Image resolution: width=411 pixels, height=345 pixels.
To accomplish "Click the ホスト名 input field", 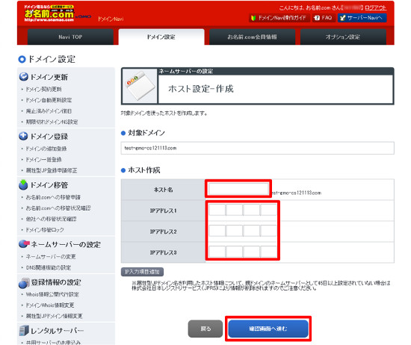I will click(x=238, y=189).
